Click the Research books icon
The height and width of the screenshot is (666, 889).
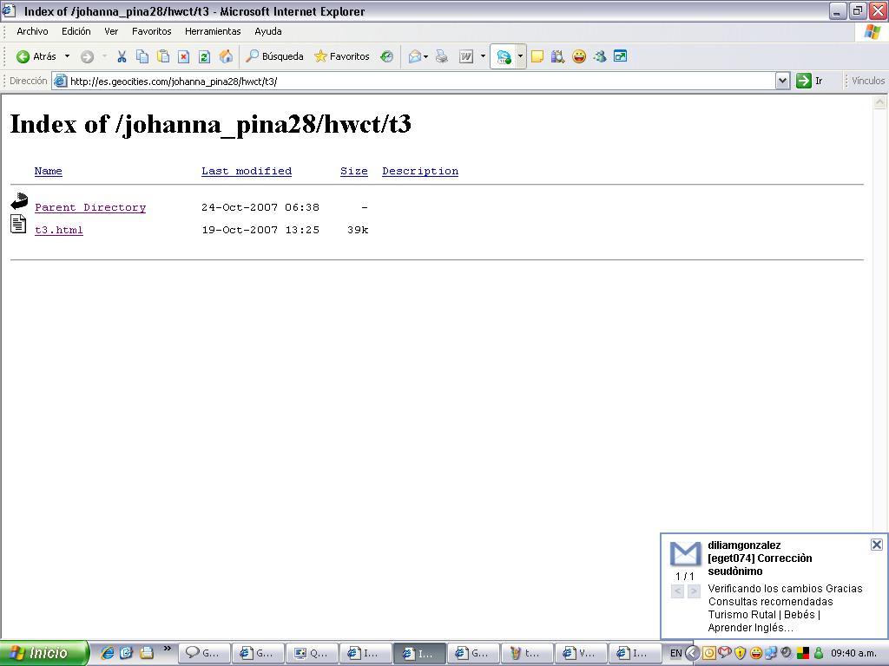click(558, 56)
